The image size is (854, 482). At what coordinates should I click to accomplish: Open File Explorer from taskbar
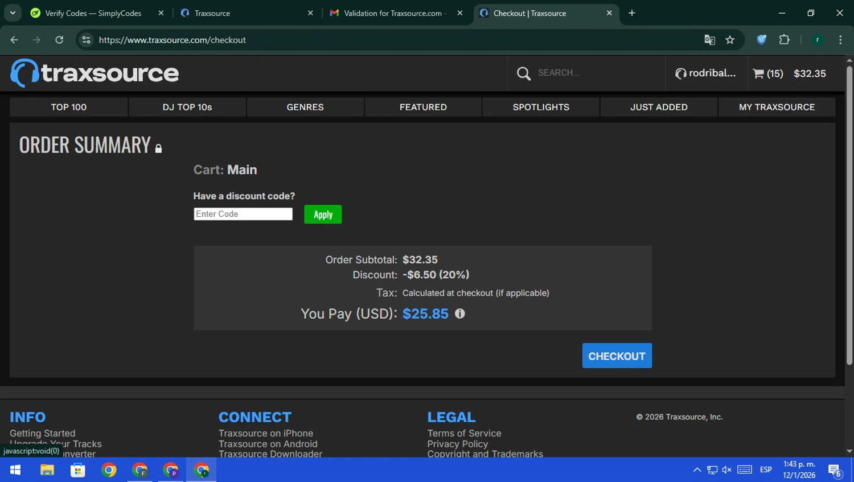click(47, 470)
